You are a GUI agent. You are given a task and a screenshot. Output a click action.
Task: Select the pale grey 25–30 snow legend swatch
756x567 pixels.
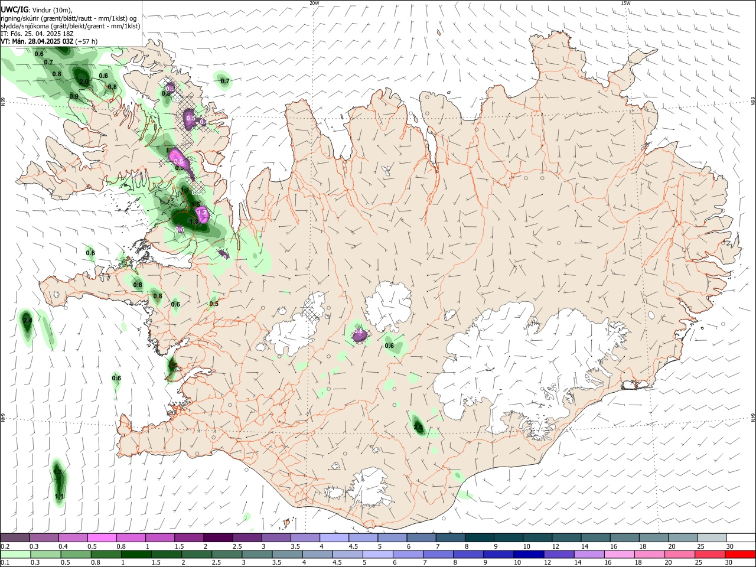[711, 537]
